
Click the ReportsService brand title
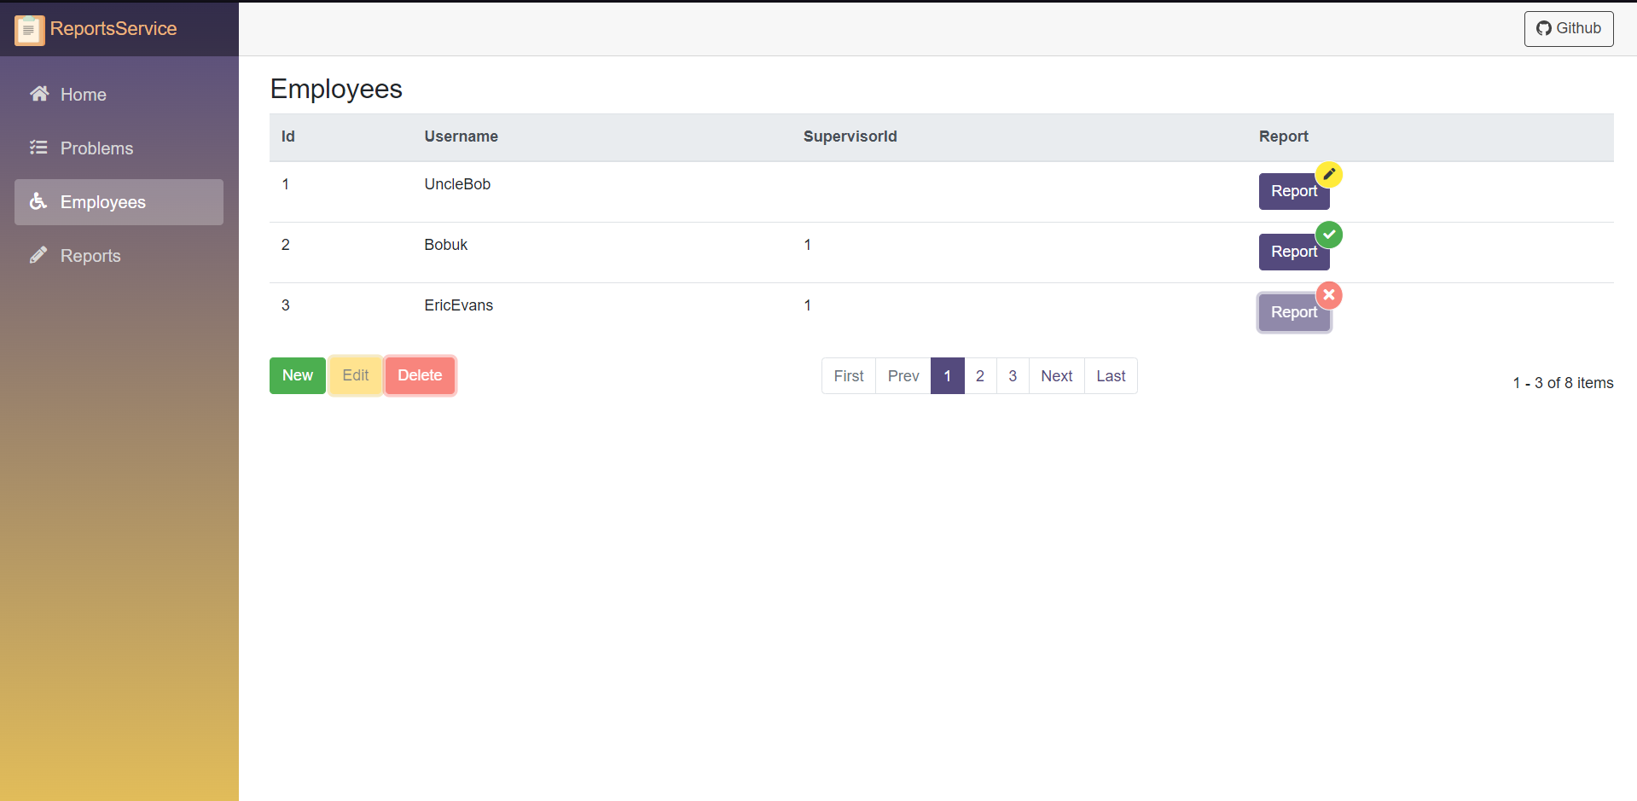113,28
